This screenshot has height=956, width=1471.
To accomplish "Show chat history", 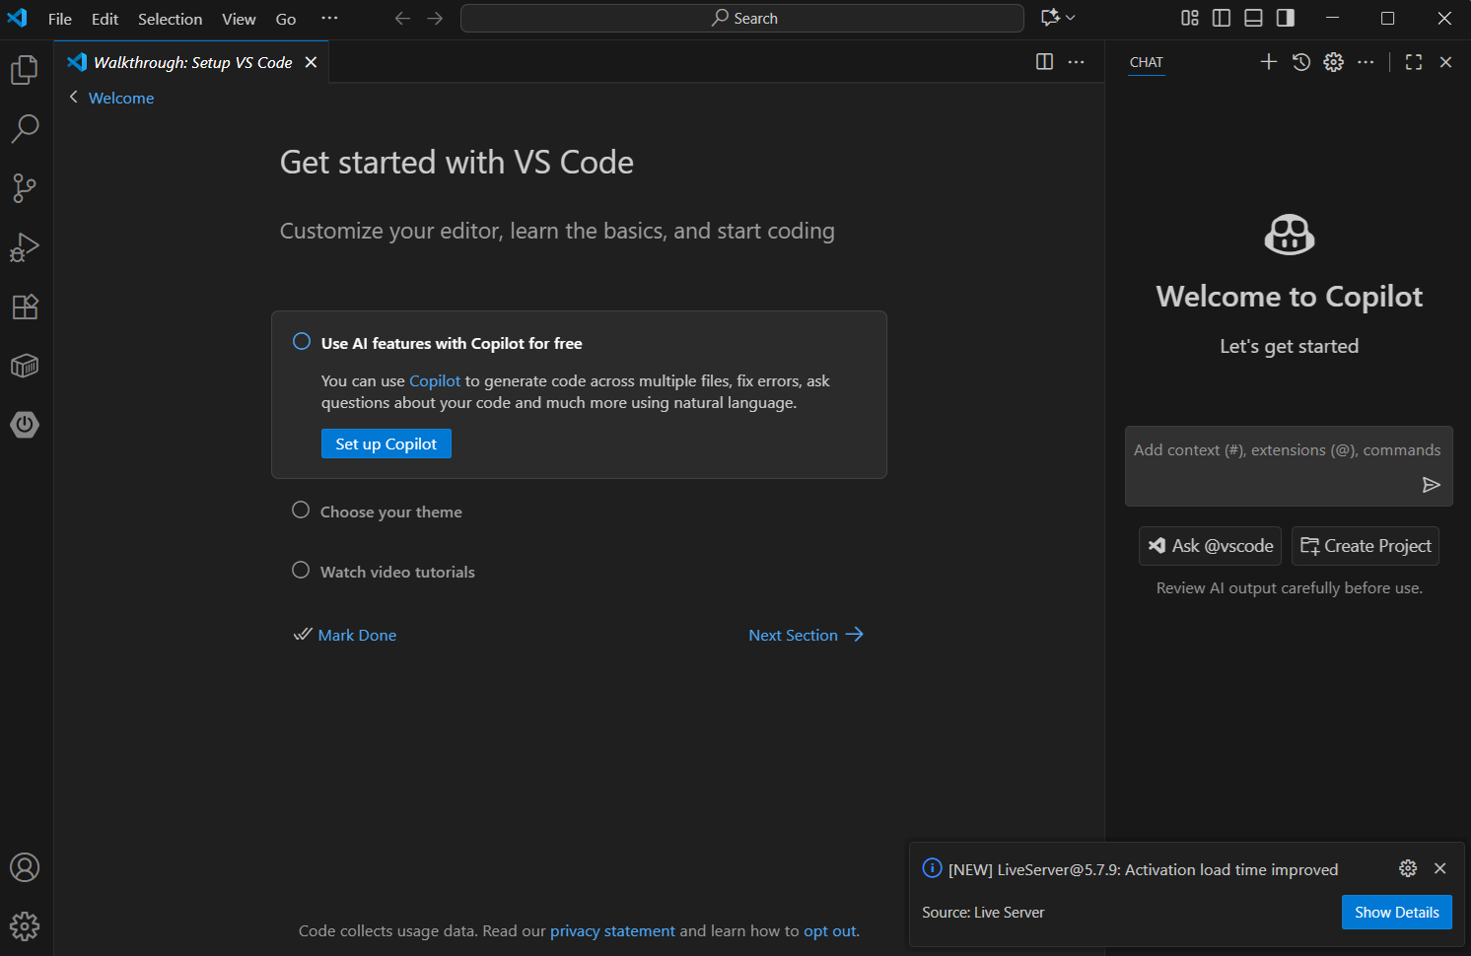I will pyautogui.click(x=1301, y=62).
